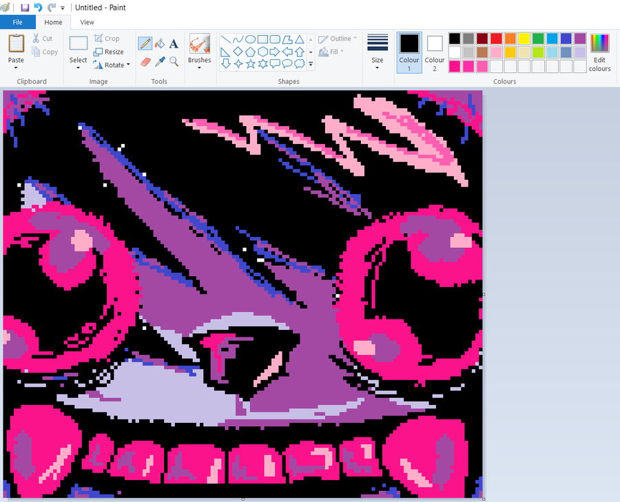Screen dimensions: 620x502
Task: Open the Size line thickness dropdown
Action: [378, 52]
